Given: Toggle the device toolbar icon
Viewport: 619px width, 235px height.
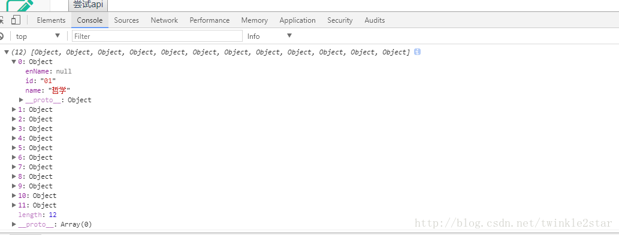Looking at the screenshot, I should pos(16,20).
